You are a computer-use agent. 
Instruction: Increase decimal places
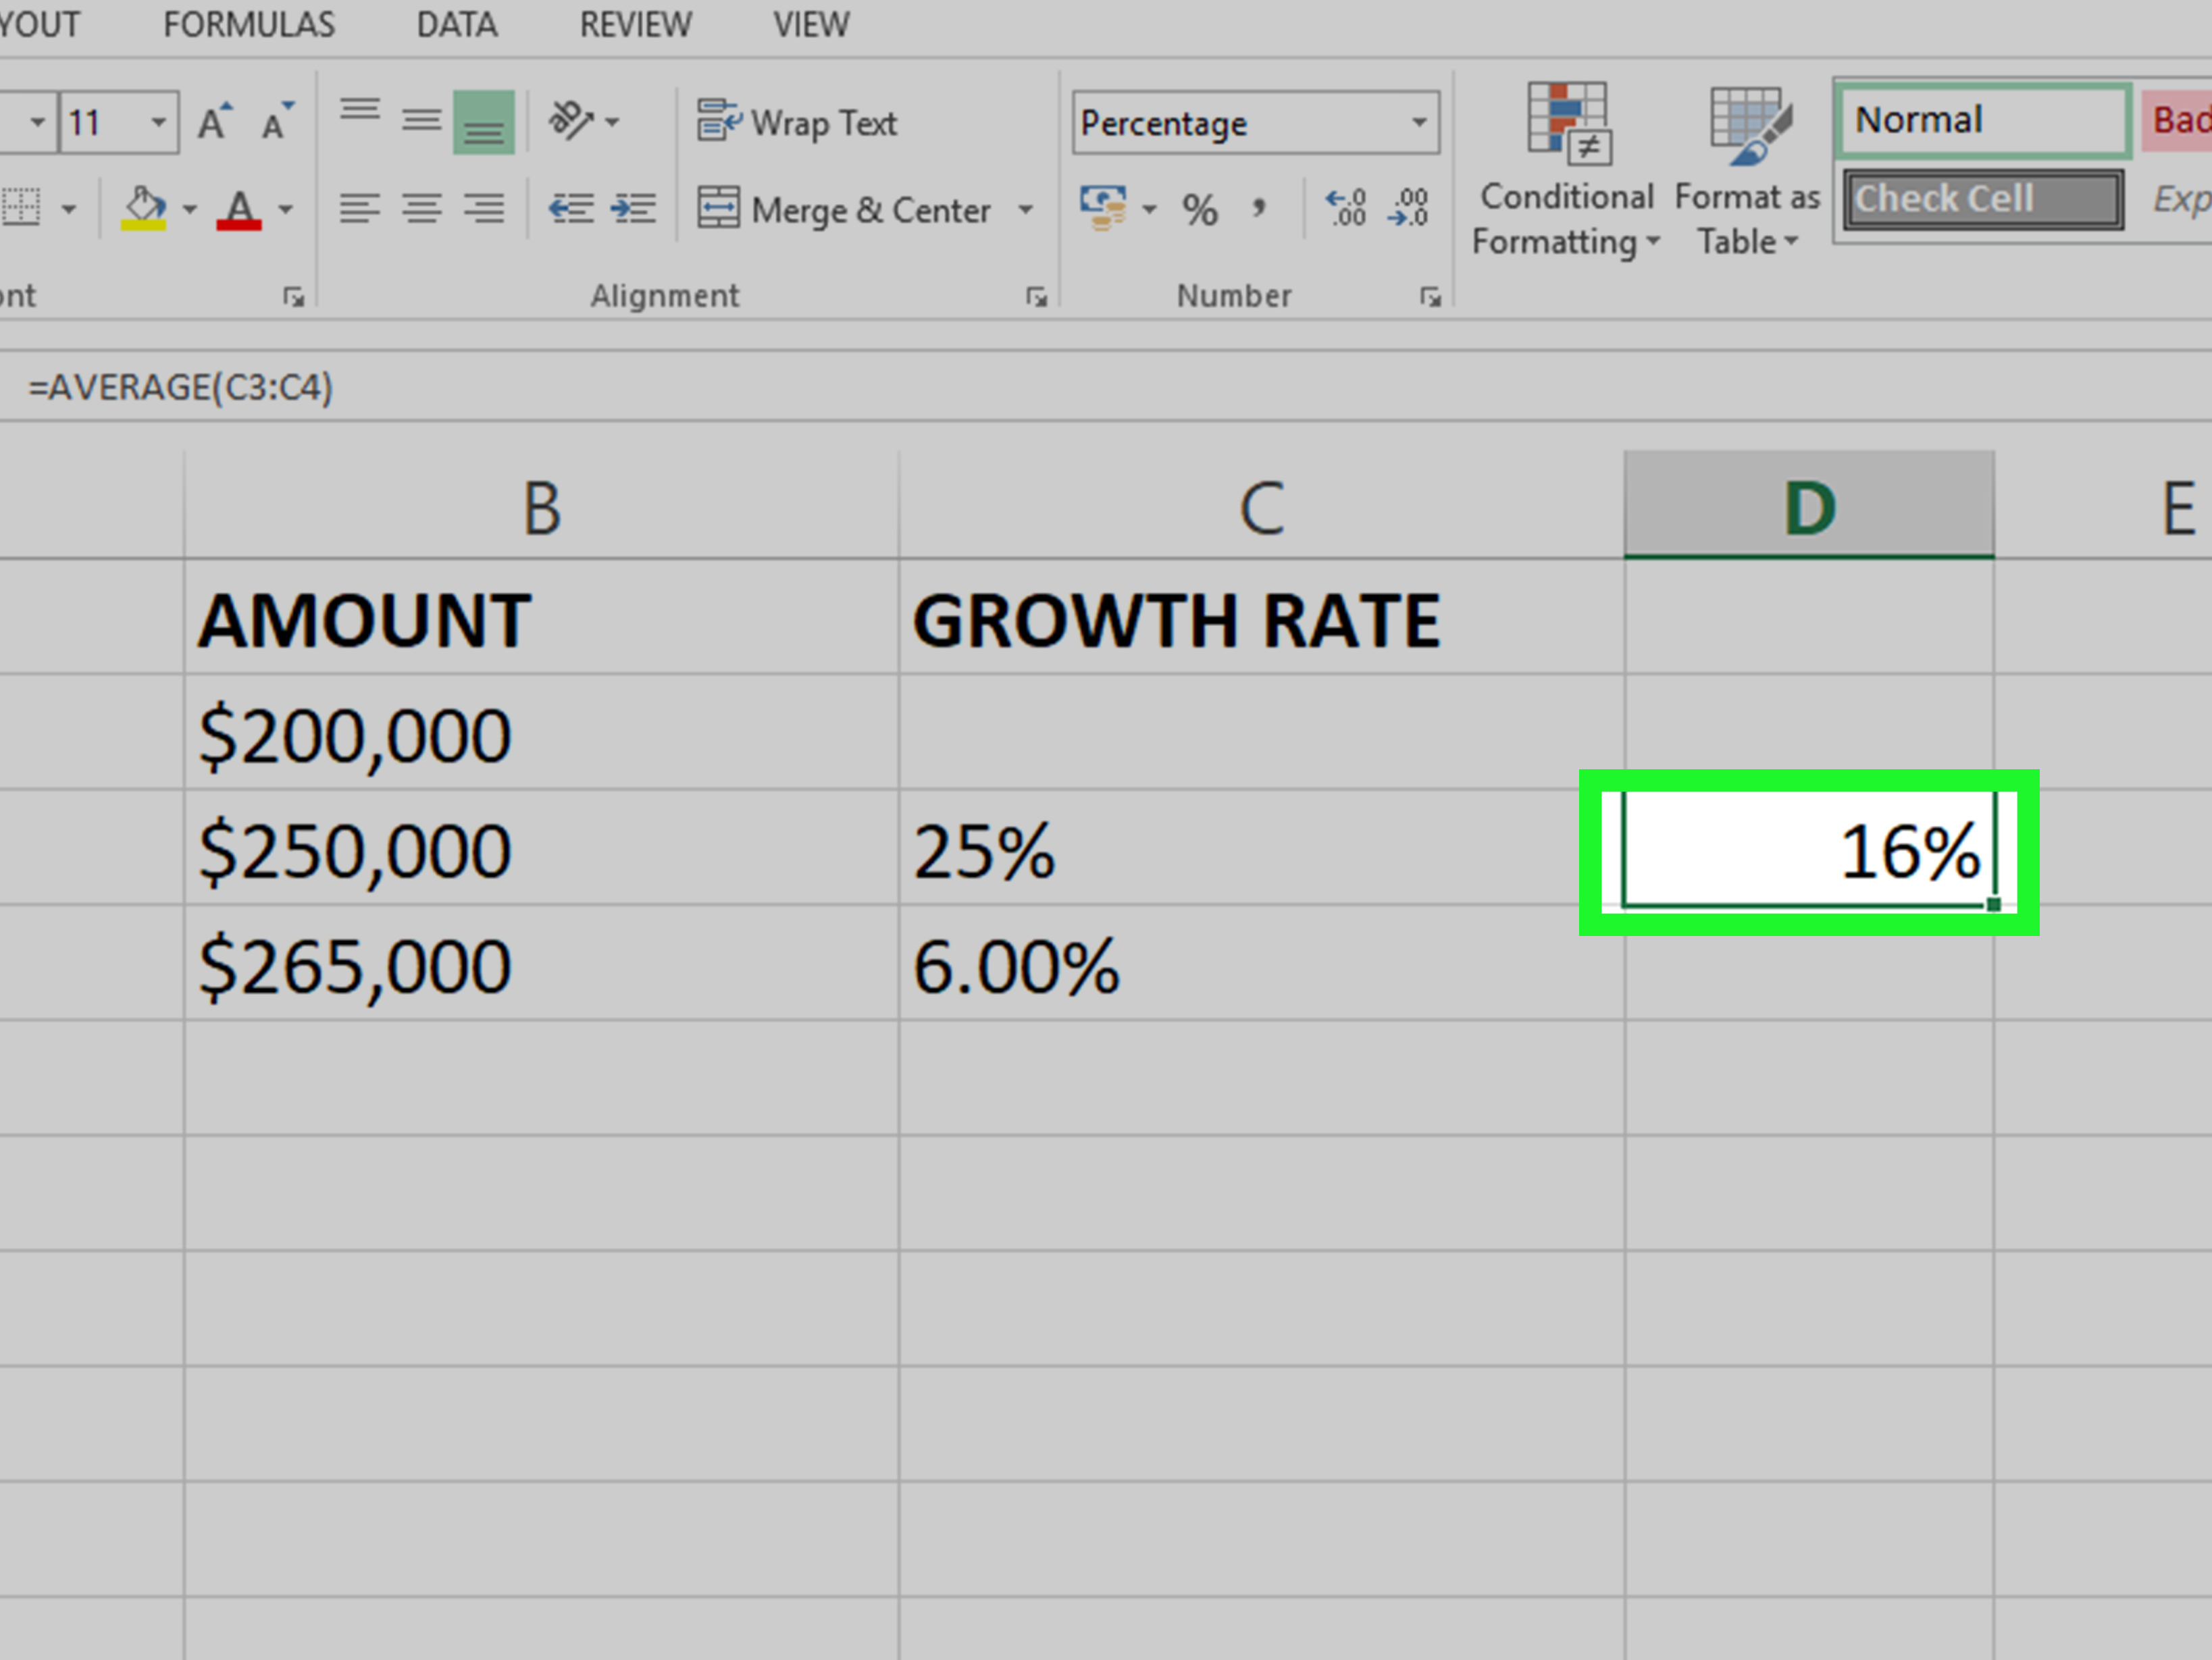1345,208
